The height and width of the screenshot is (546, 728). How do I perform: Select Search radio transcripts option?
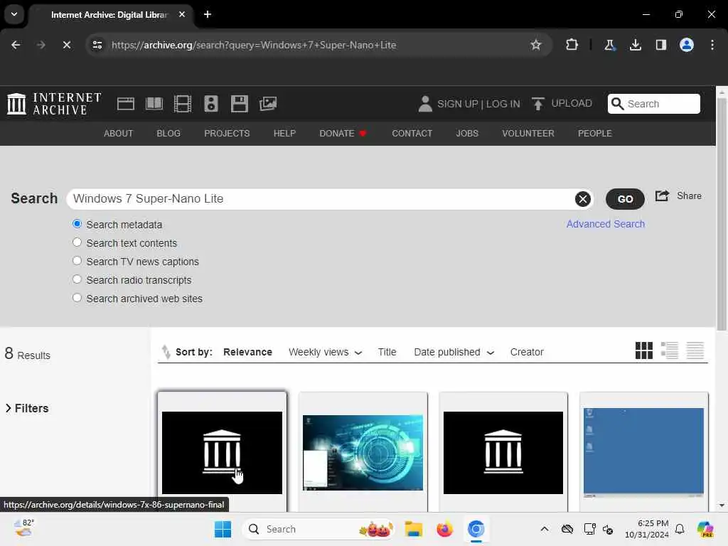[77, 279]
